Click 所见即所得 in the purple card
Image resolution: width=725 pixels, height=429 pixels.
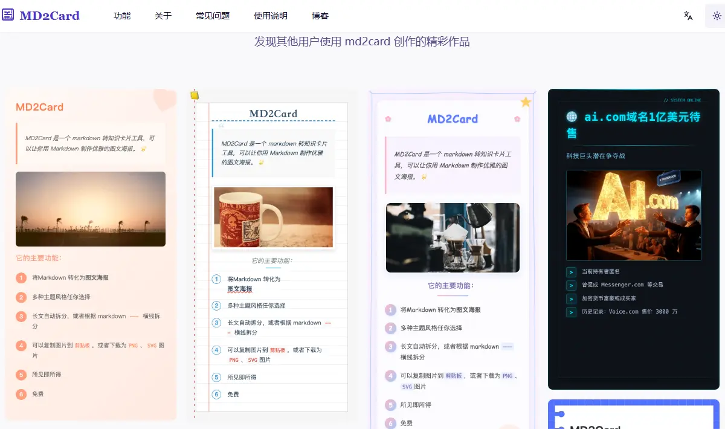pos(416,405)
